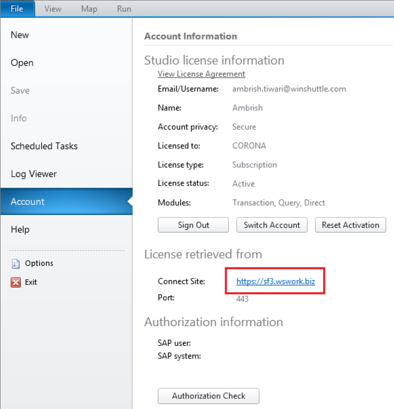Viewport: 394px width, 409px height.
Task: Click the License retrieved from heading
Action: (x=203, y=254)
